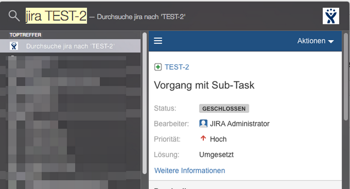Click the 'Priorität:' field label

(167, 139)
